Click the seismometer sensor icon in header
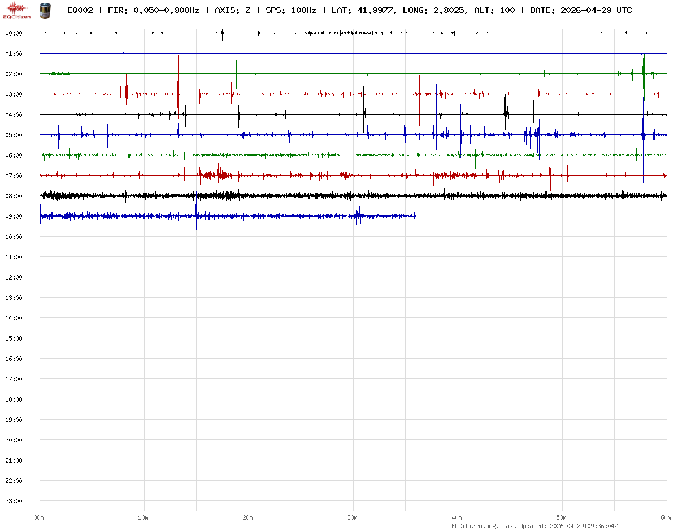Viewport: 678px width, 531px height. (x=44, y=10)
